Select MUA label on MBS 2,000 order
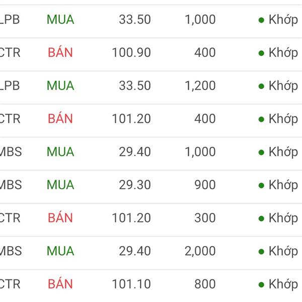 click(x=60, y=251)
